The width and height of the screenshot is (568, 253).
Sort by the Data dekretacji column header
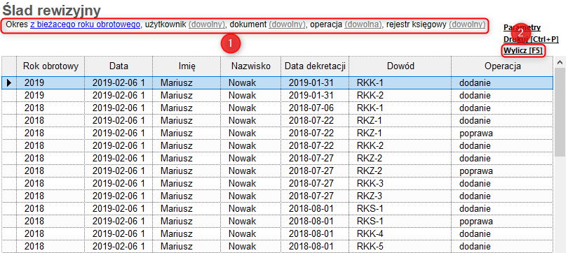tap(315, 66)
